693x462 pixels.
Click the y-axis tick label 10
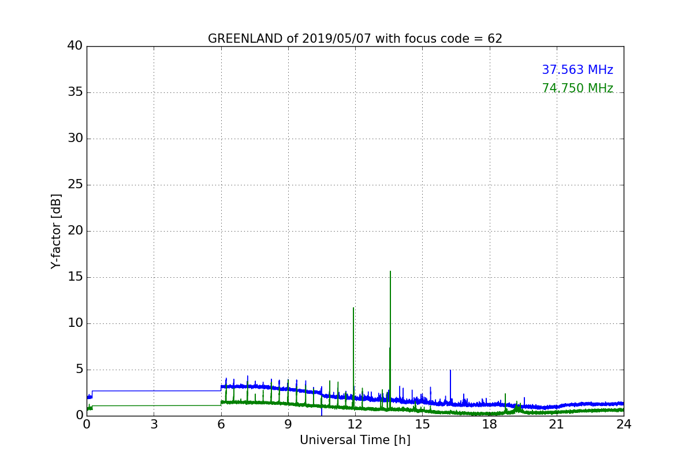[x=75, y=323]
